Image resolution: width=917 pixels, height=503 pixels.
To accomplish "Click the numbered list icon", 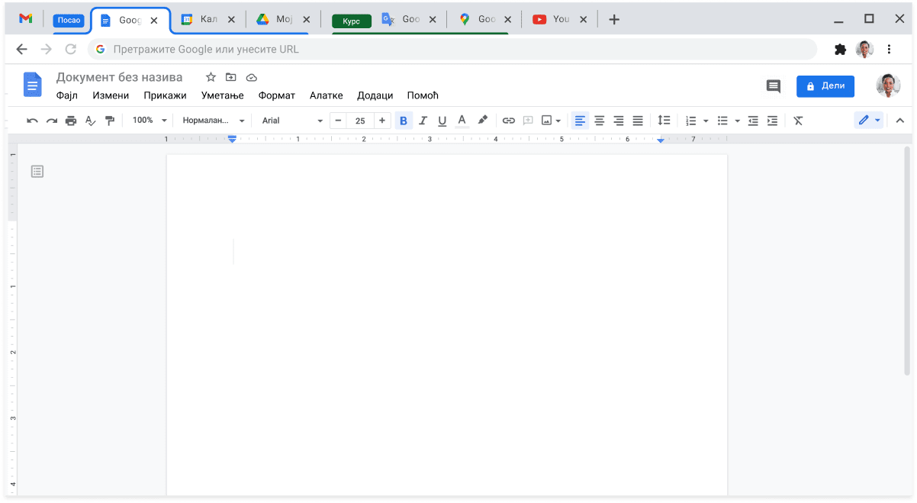I will point(691,121).
